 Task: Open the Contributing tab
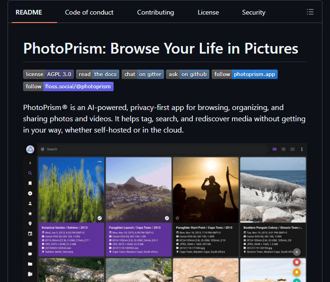click(156, 12)
